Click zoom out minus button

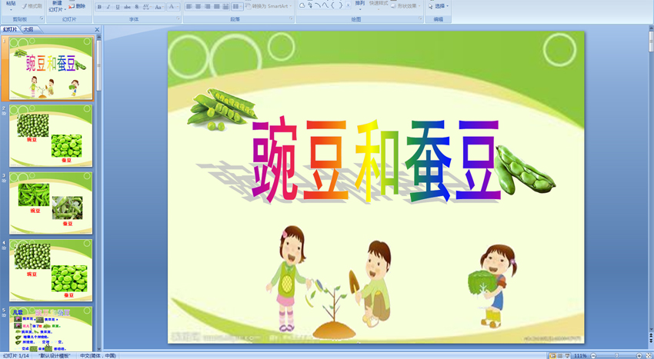tap(593, 356)
